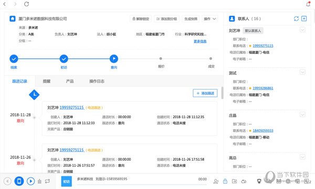Switch to the 产品 tab
The width and height of the screenshot is (315, 189).
70,81
